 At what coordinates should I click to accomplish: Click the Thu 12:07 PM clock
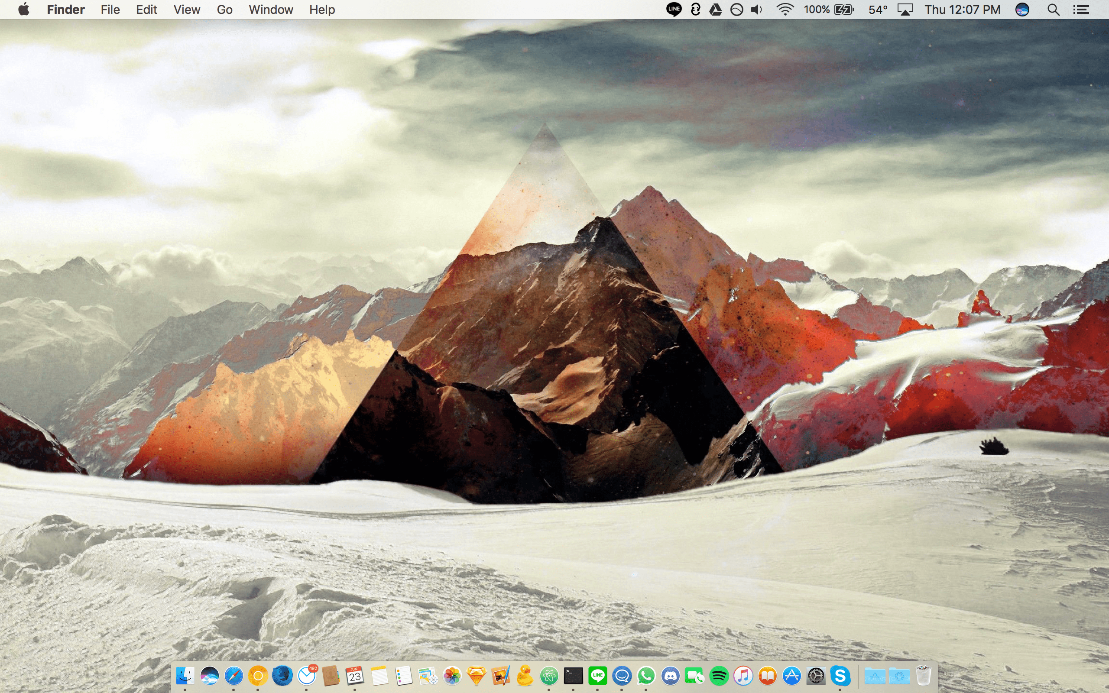pos(962,9)
